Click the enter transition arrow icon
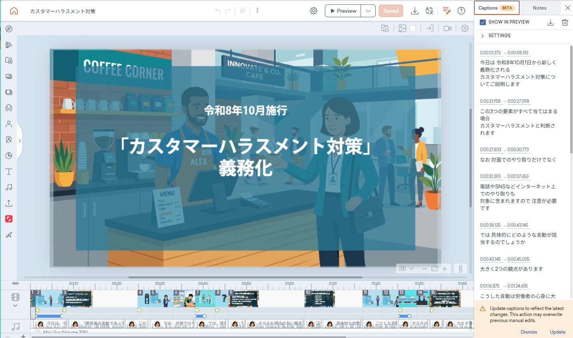 [430, 28]
